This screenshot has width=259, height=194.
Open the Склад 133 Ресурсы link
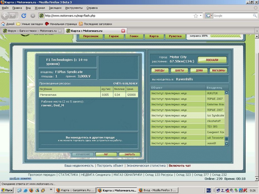point(159,175)
